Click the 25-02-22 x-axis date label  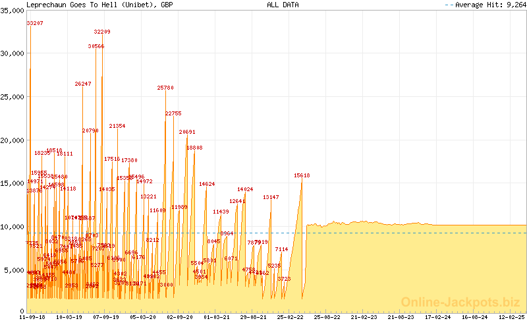coord(290,317)
